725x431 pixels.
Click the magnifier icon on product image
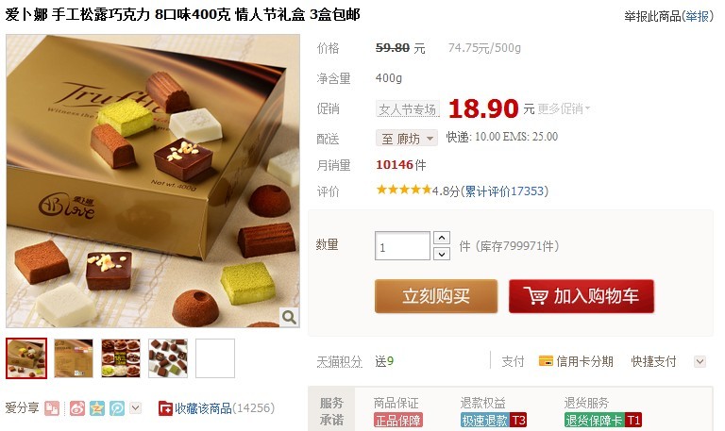289,317
